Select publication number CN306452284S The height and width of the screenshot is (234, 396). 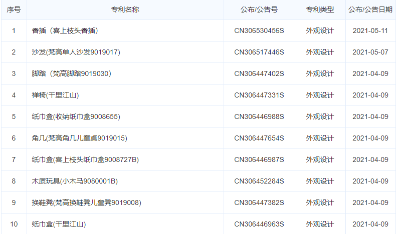coord(259,181)
